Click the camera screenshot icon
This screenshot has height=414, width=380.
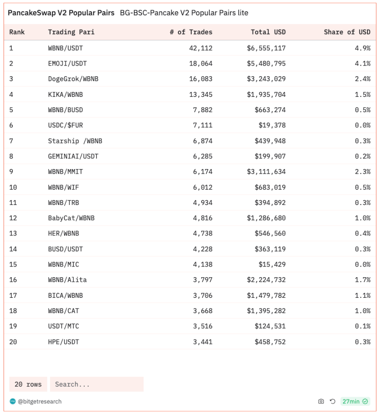pyautogui.click(x=321, y=401)
